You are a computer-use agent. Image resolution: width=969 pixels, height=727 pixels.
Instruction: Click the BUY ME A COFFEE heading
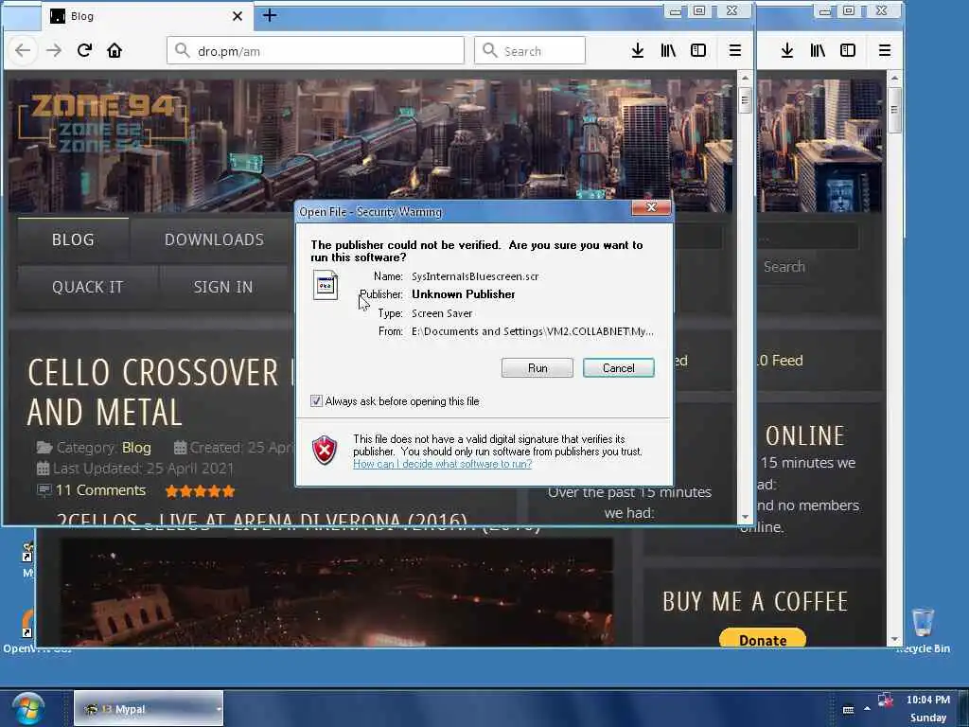coord(755,601)
